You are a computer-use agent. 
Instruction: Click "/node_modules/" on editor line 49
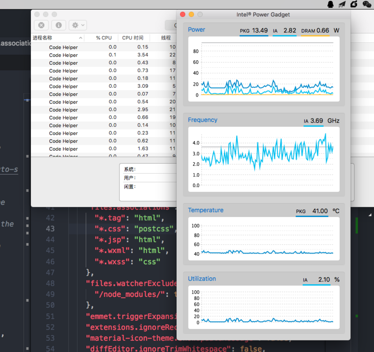click(129, 295)
